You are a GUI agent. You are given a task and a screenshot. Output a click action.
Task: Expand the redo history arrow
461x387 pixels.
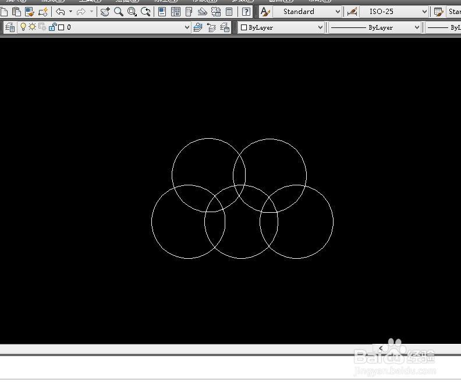[x=92, y=12]
